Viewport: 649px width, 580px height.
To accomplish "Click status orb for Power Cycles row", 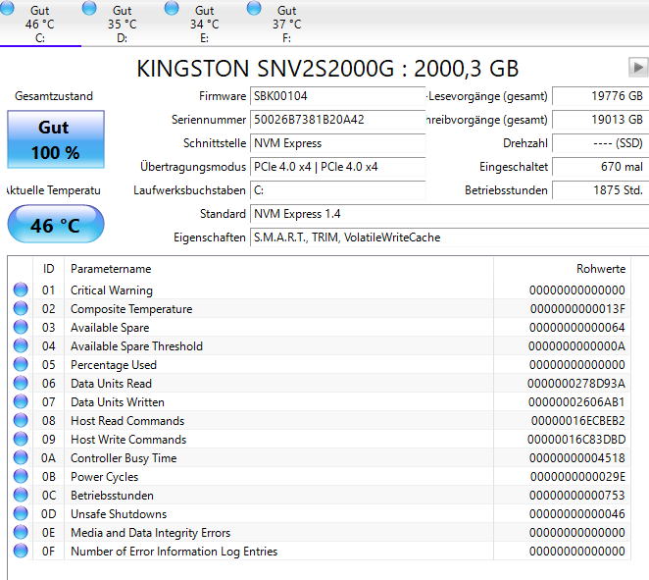I will pyautogui.click(x=21, y=476).
